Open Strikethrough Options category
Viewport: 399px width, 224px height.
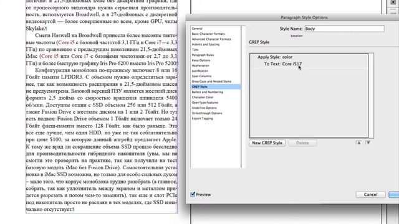tap(207, 113)
